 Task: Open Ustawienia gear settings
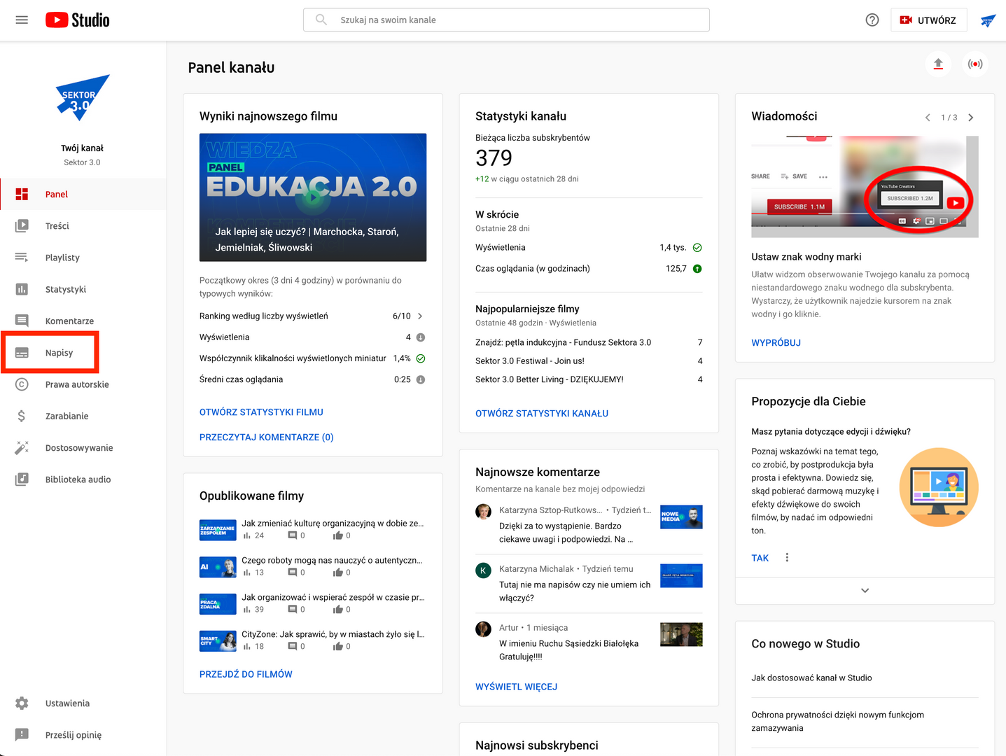pyautogui.click(x=67, y=703)
